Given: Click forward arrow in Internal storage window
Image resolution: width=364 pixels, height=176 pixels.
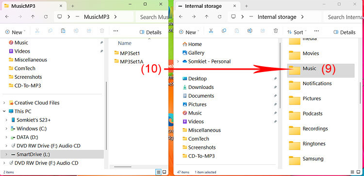Looking at the screenshot, I should [x=194, y=16].
